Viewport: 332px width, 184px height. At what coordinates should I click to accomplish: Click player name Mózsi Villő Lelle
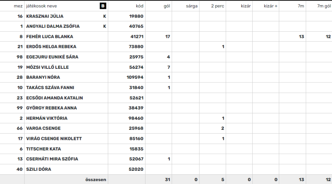(47, 67)
